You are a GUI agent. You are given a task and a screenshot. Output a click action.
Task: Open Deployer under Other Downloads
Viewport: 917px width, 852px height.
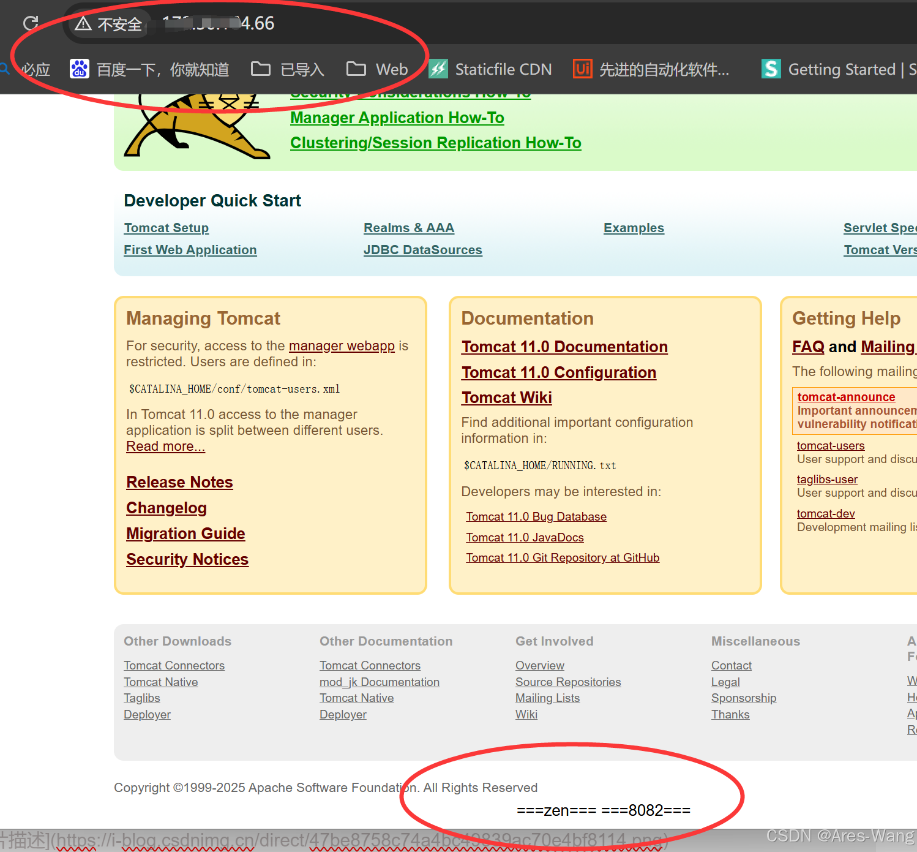(x=147, y=714)
